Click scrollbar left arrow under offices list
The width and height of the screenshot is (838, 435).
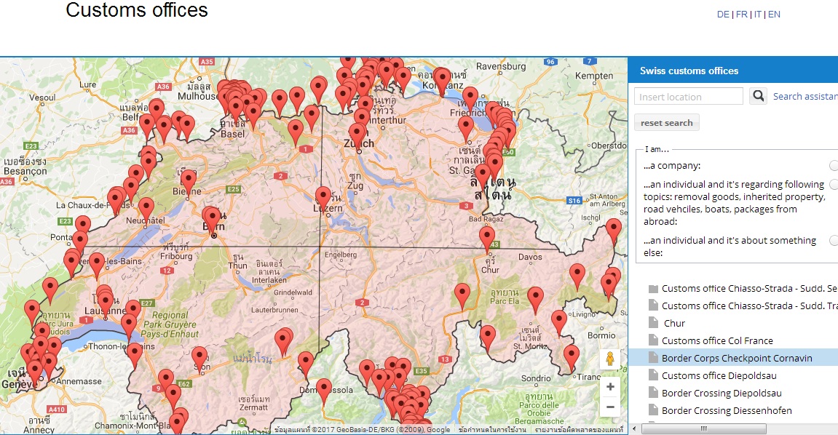tap(634, 428)
